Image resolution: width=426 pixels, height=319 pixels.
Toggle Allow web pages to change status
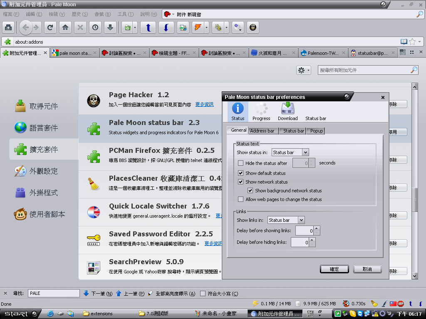click(241, 199)
